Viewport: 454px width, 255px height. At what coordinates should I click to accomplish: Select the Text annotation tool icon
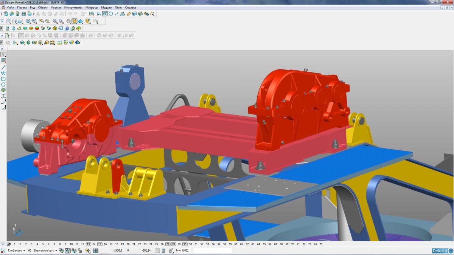(123, 13)
